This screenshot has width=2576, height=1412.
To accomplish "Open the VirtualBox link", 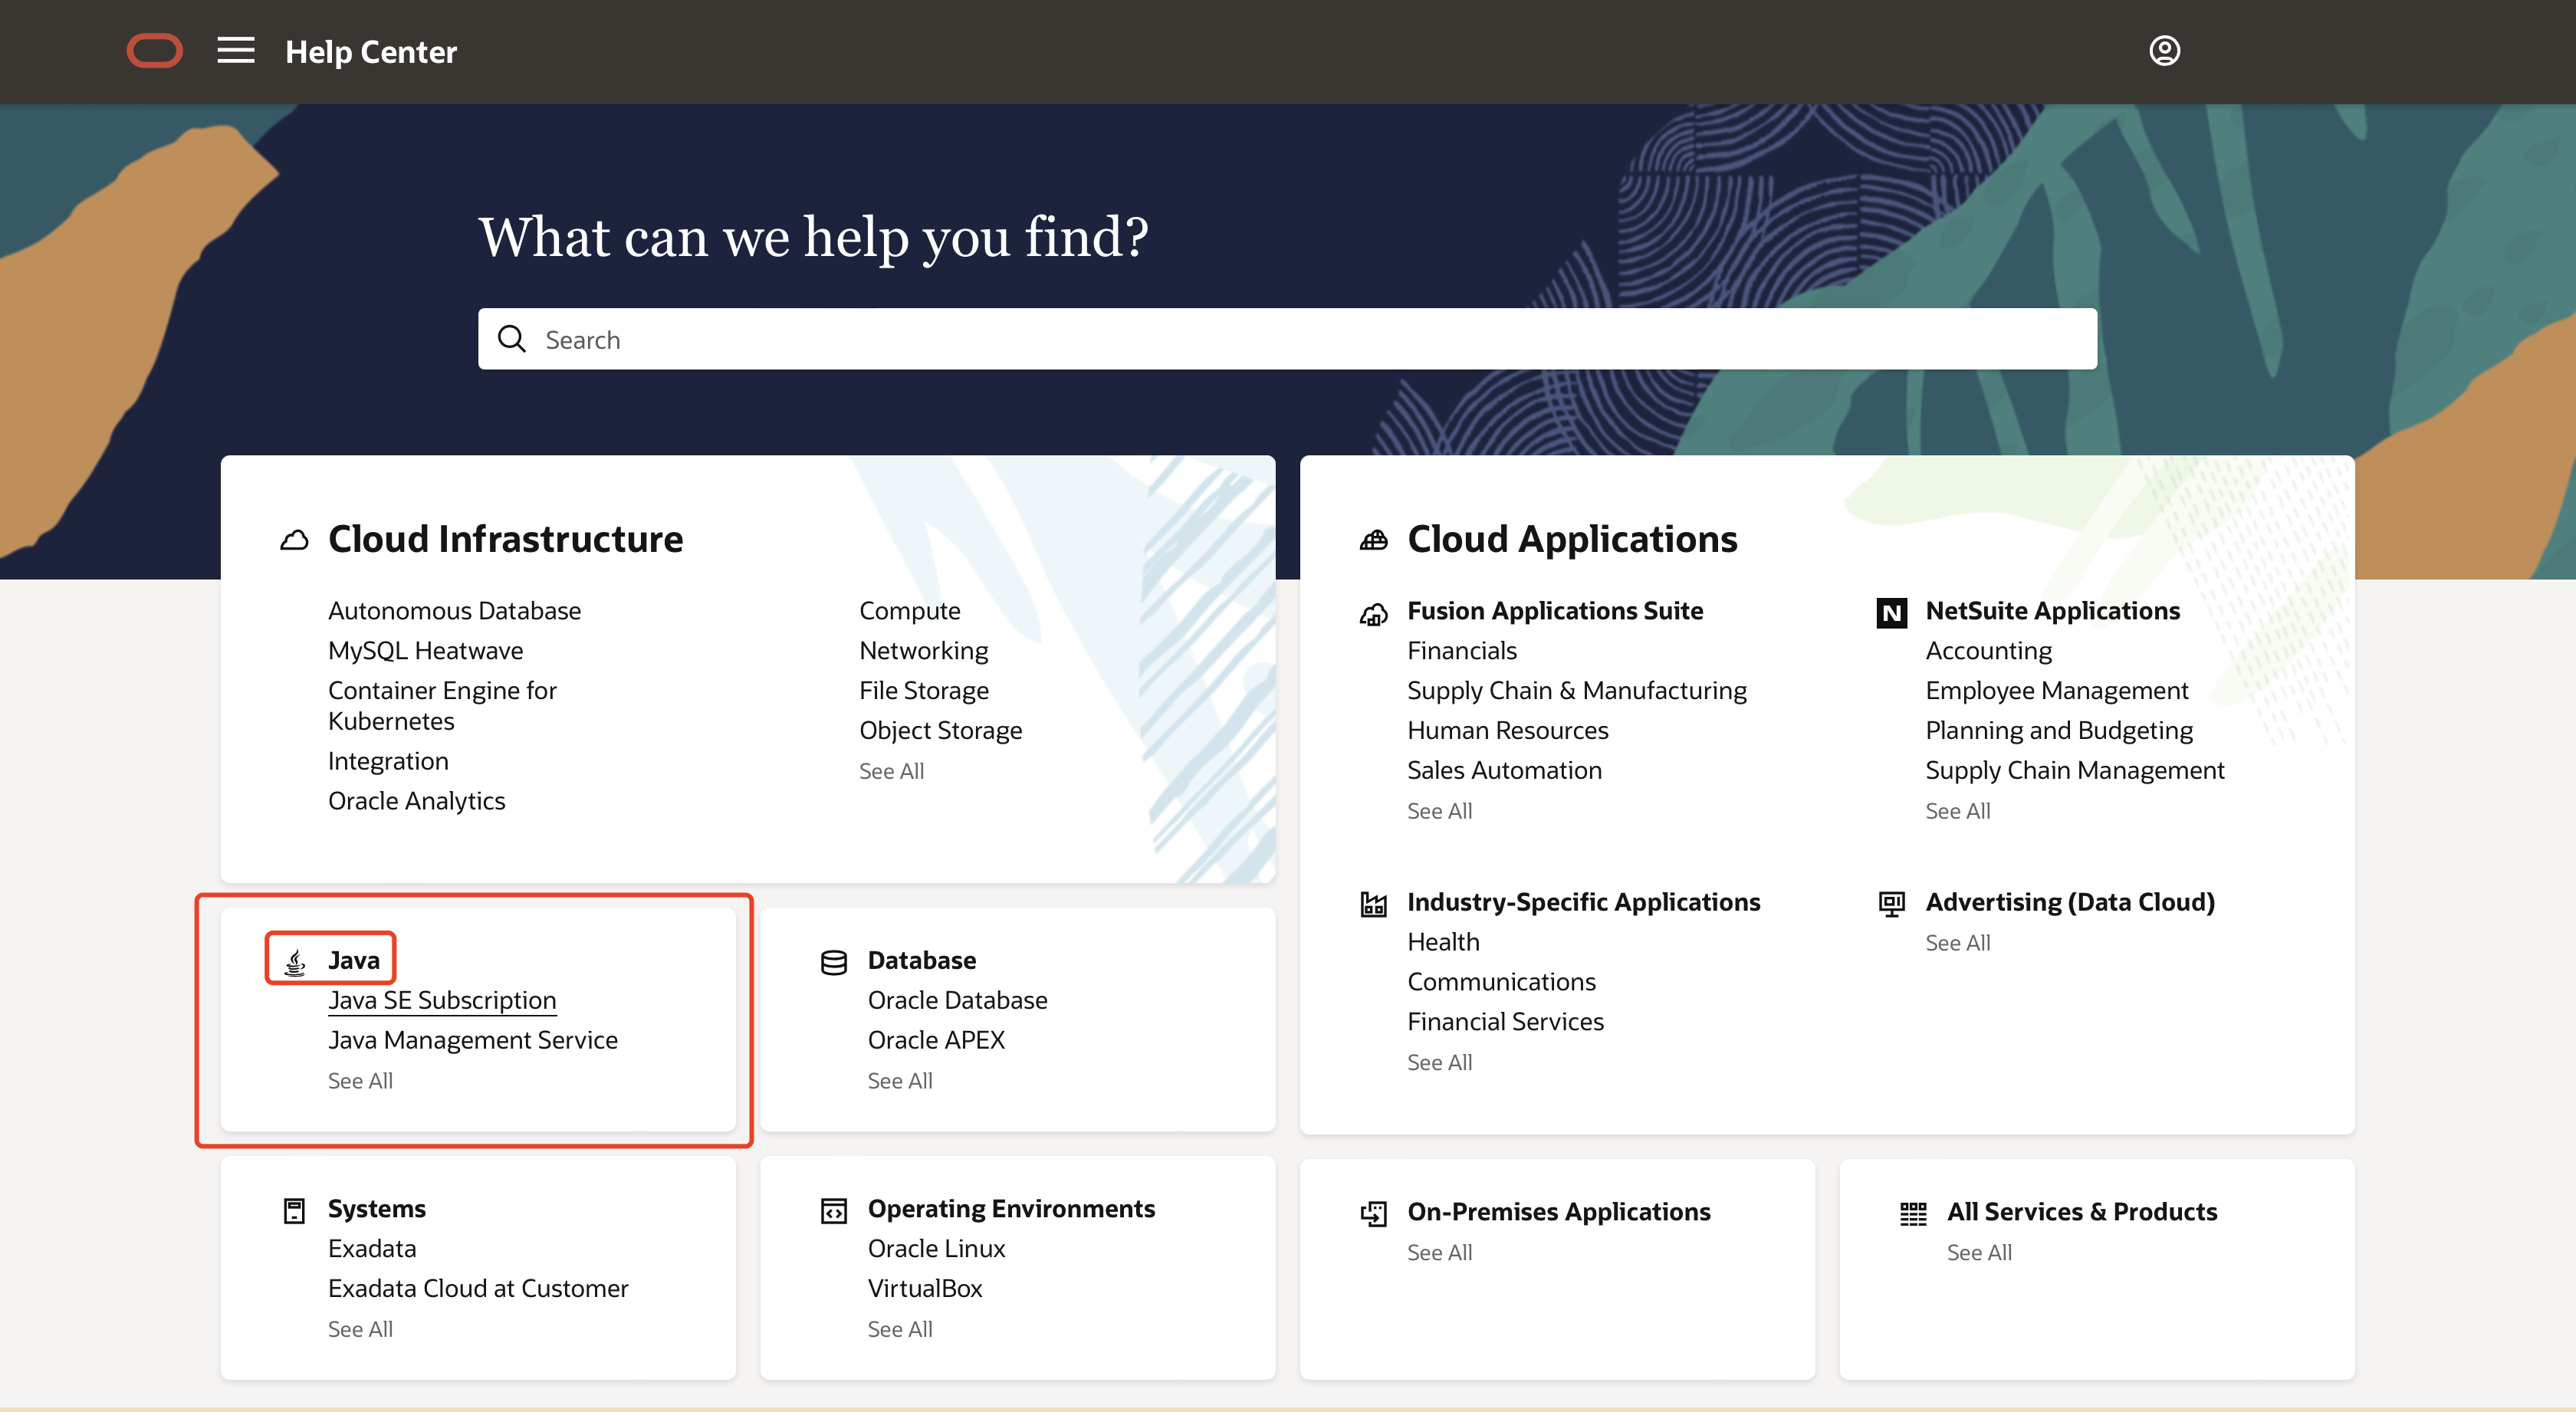I will [x=925, y=1288].
